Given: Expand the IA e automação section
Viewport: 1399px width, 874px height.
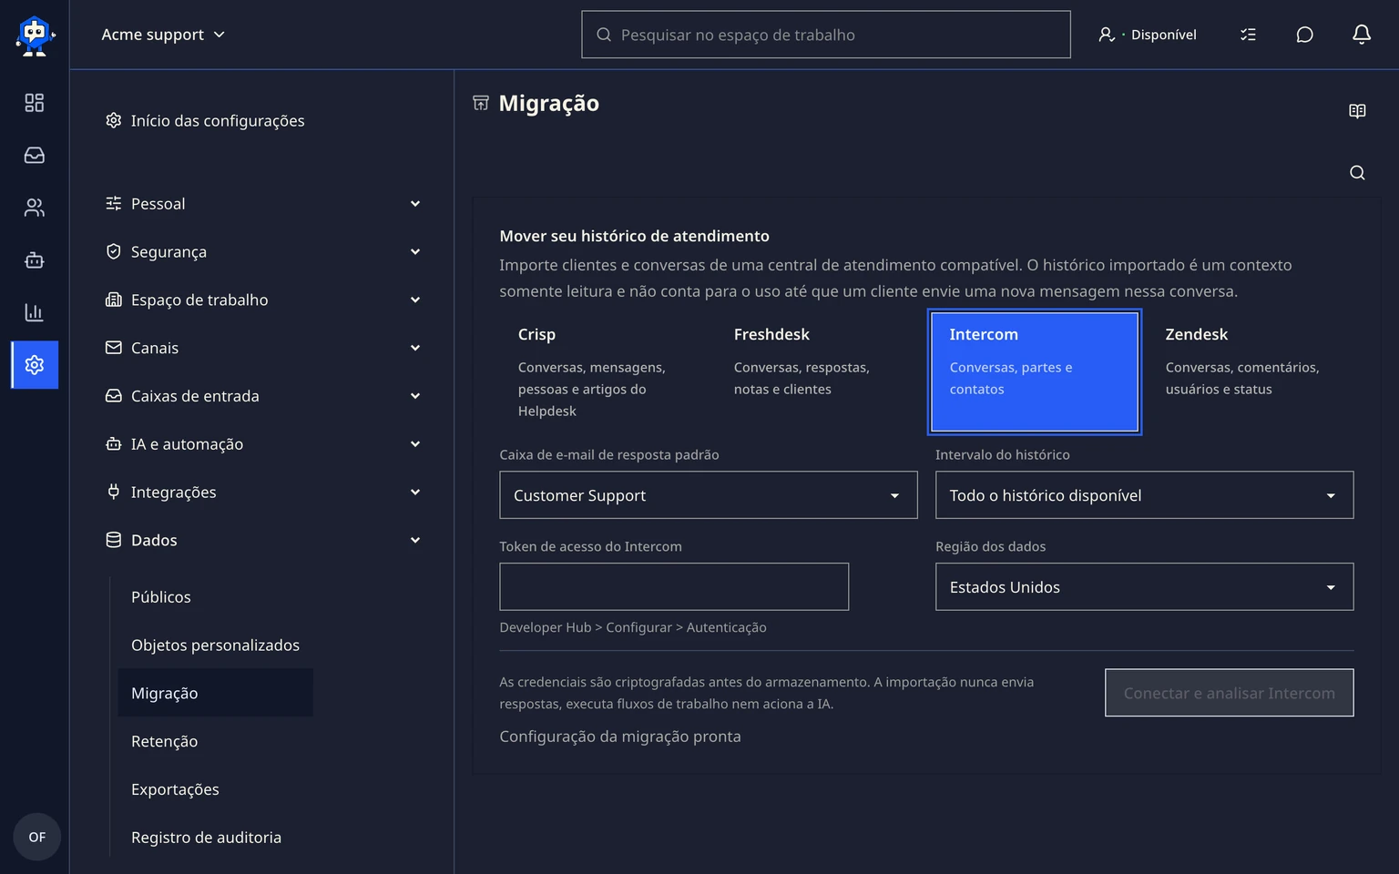Looking at the screenshot, I should [264, 444].
